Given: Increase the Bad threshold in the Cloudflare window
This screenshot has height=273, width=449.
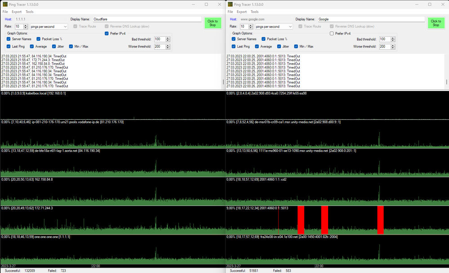Looking at the screenshot, I should point(168,38).
